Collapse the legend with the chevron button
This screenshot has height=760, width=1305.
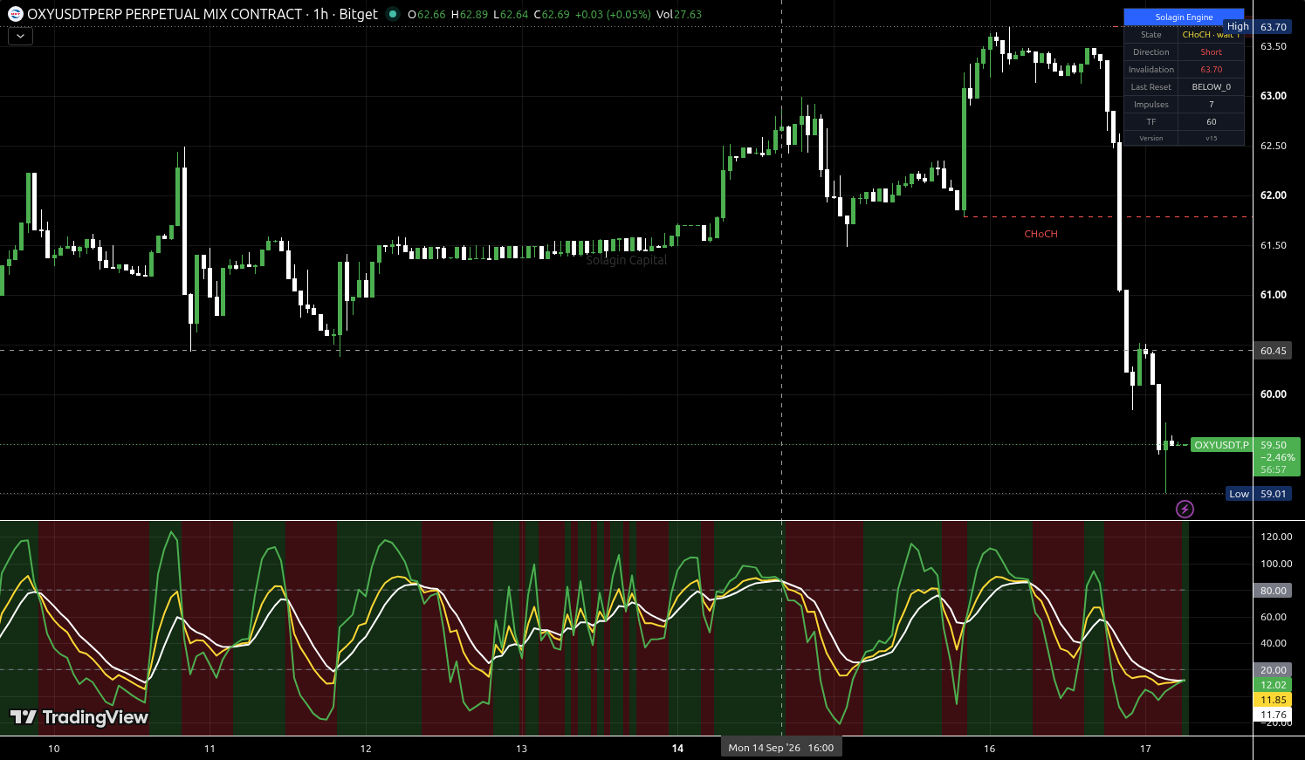click(20, 36)
